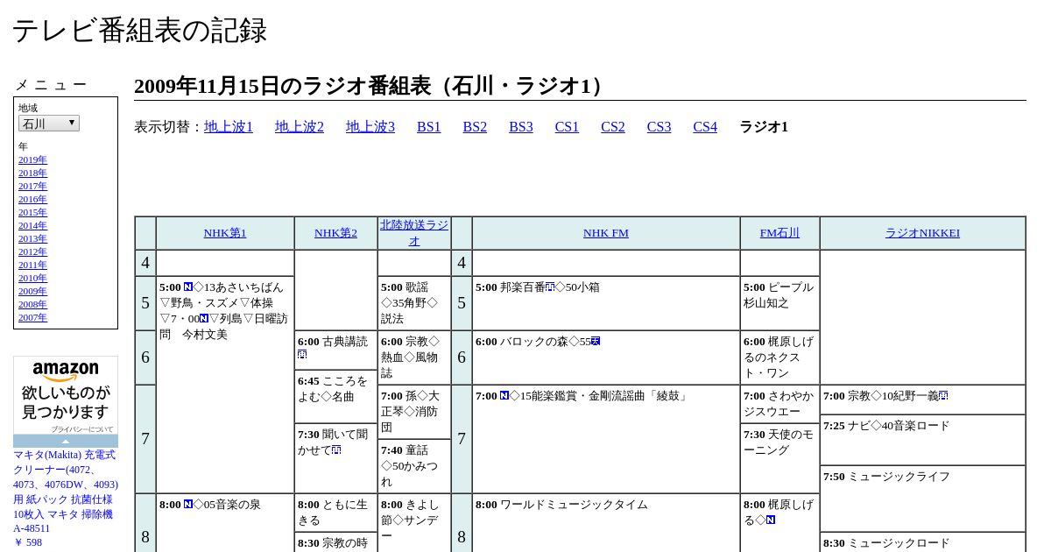Open the 2013年 year link
This screenshot has height=552, width=1051.
[32, 238]
